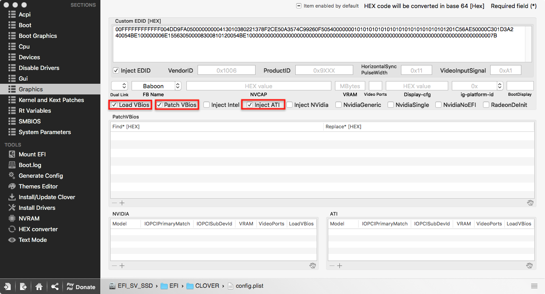The image size is (545, 294).
Task: Click EFI_SV_SSD in path bar
Action: pyautogui.click(x=131, y=286)
